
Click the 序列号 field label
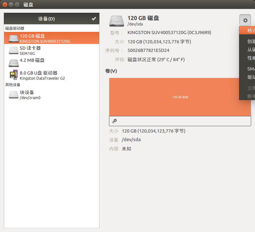[114, 51]
